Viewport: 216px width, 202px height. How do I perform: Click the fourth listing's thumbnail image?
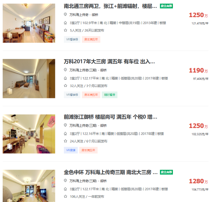click(29, 186)
